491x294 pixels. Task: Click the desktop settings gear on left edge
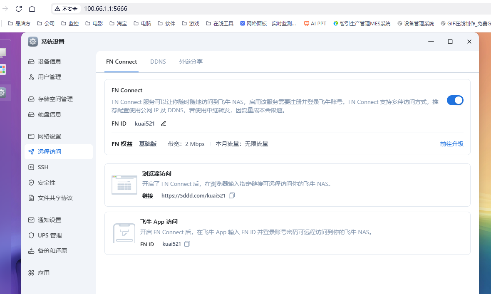tap(2, 93)
